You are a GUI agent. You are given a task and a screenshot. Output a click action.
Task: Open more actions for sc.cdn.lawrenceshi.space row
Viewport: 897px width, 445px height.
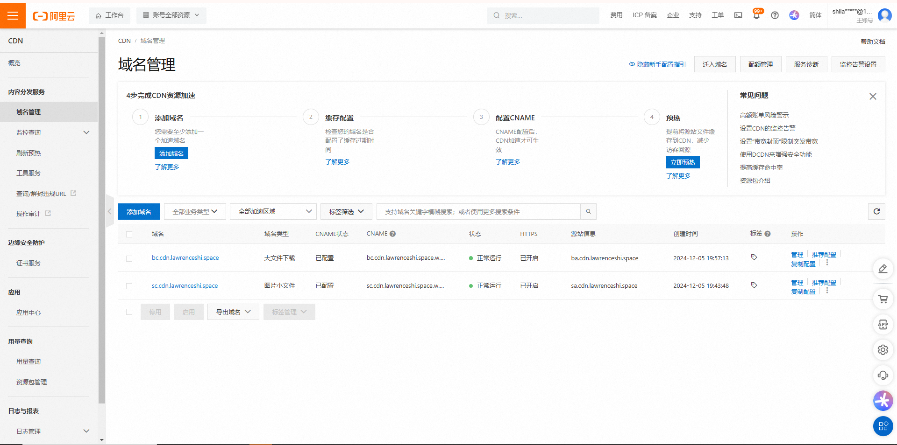827,291
